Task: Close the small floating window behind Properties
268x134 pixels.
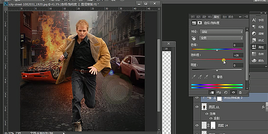Action: 169,44
